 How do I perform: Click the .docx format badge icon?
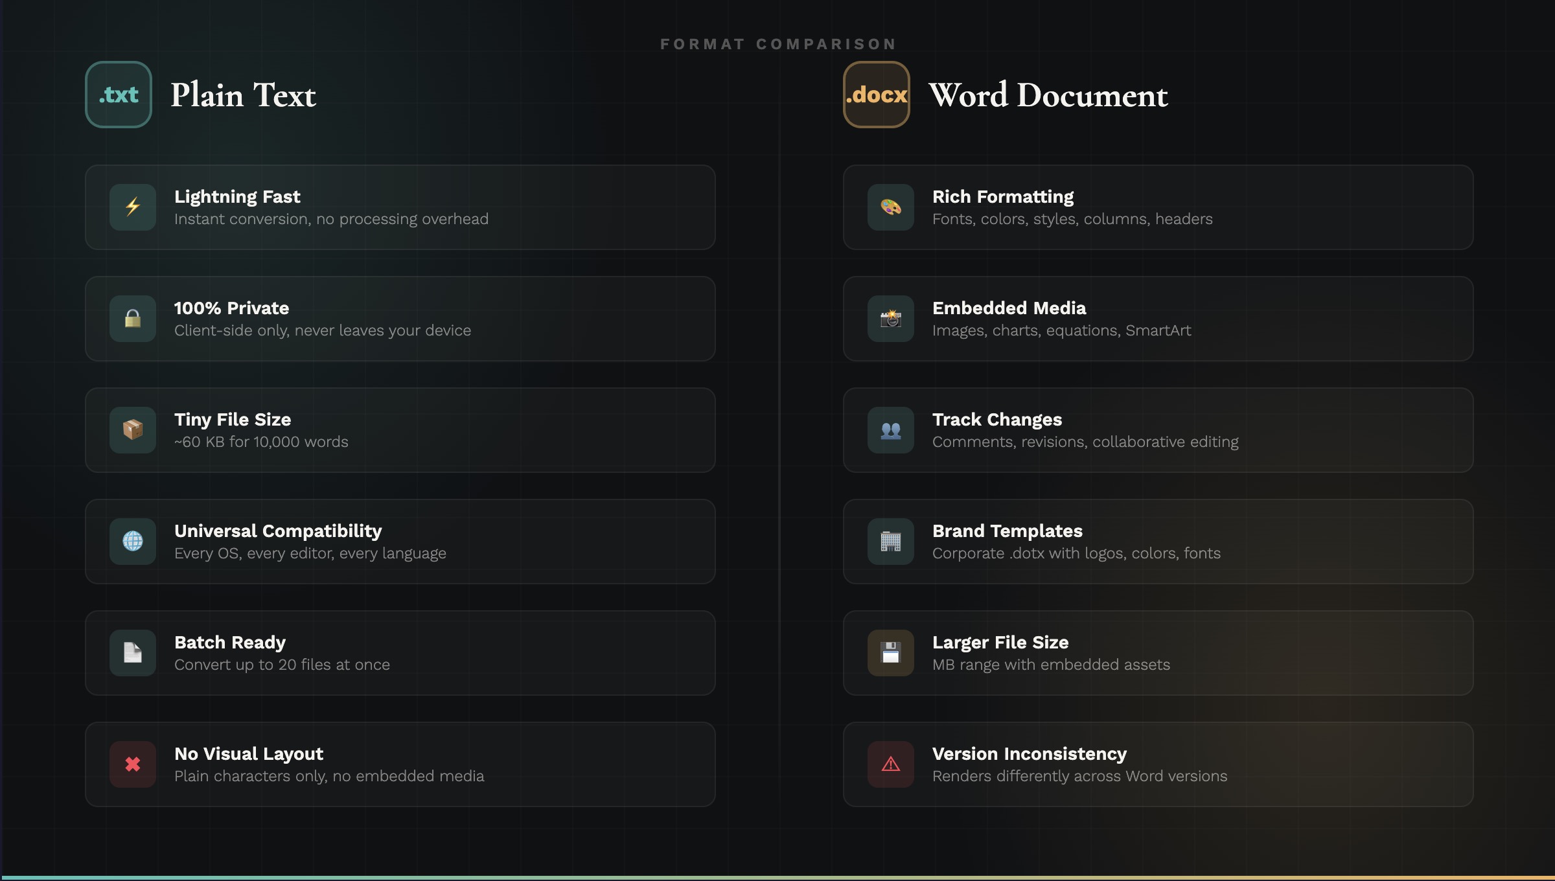pos(876,95)
